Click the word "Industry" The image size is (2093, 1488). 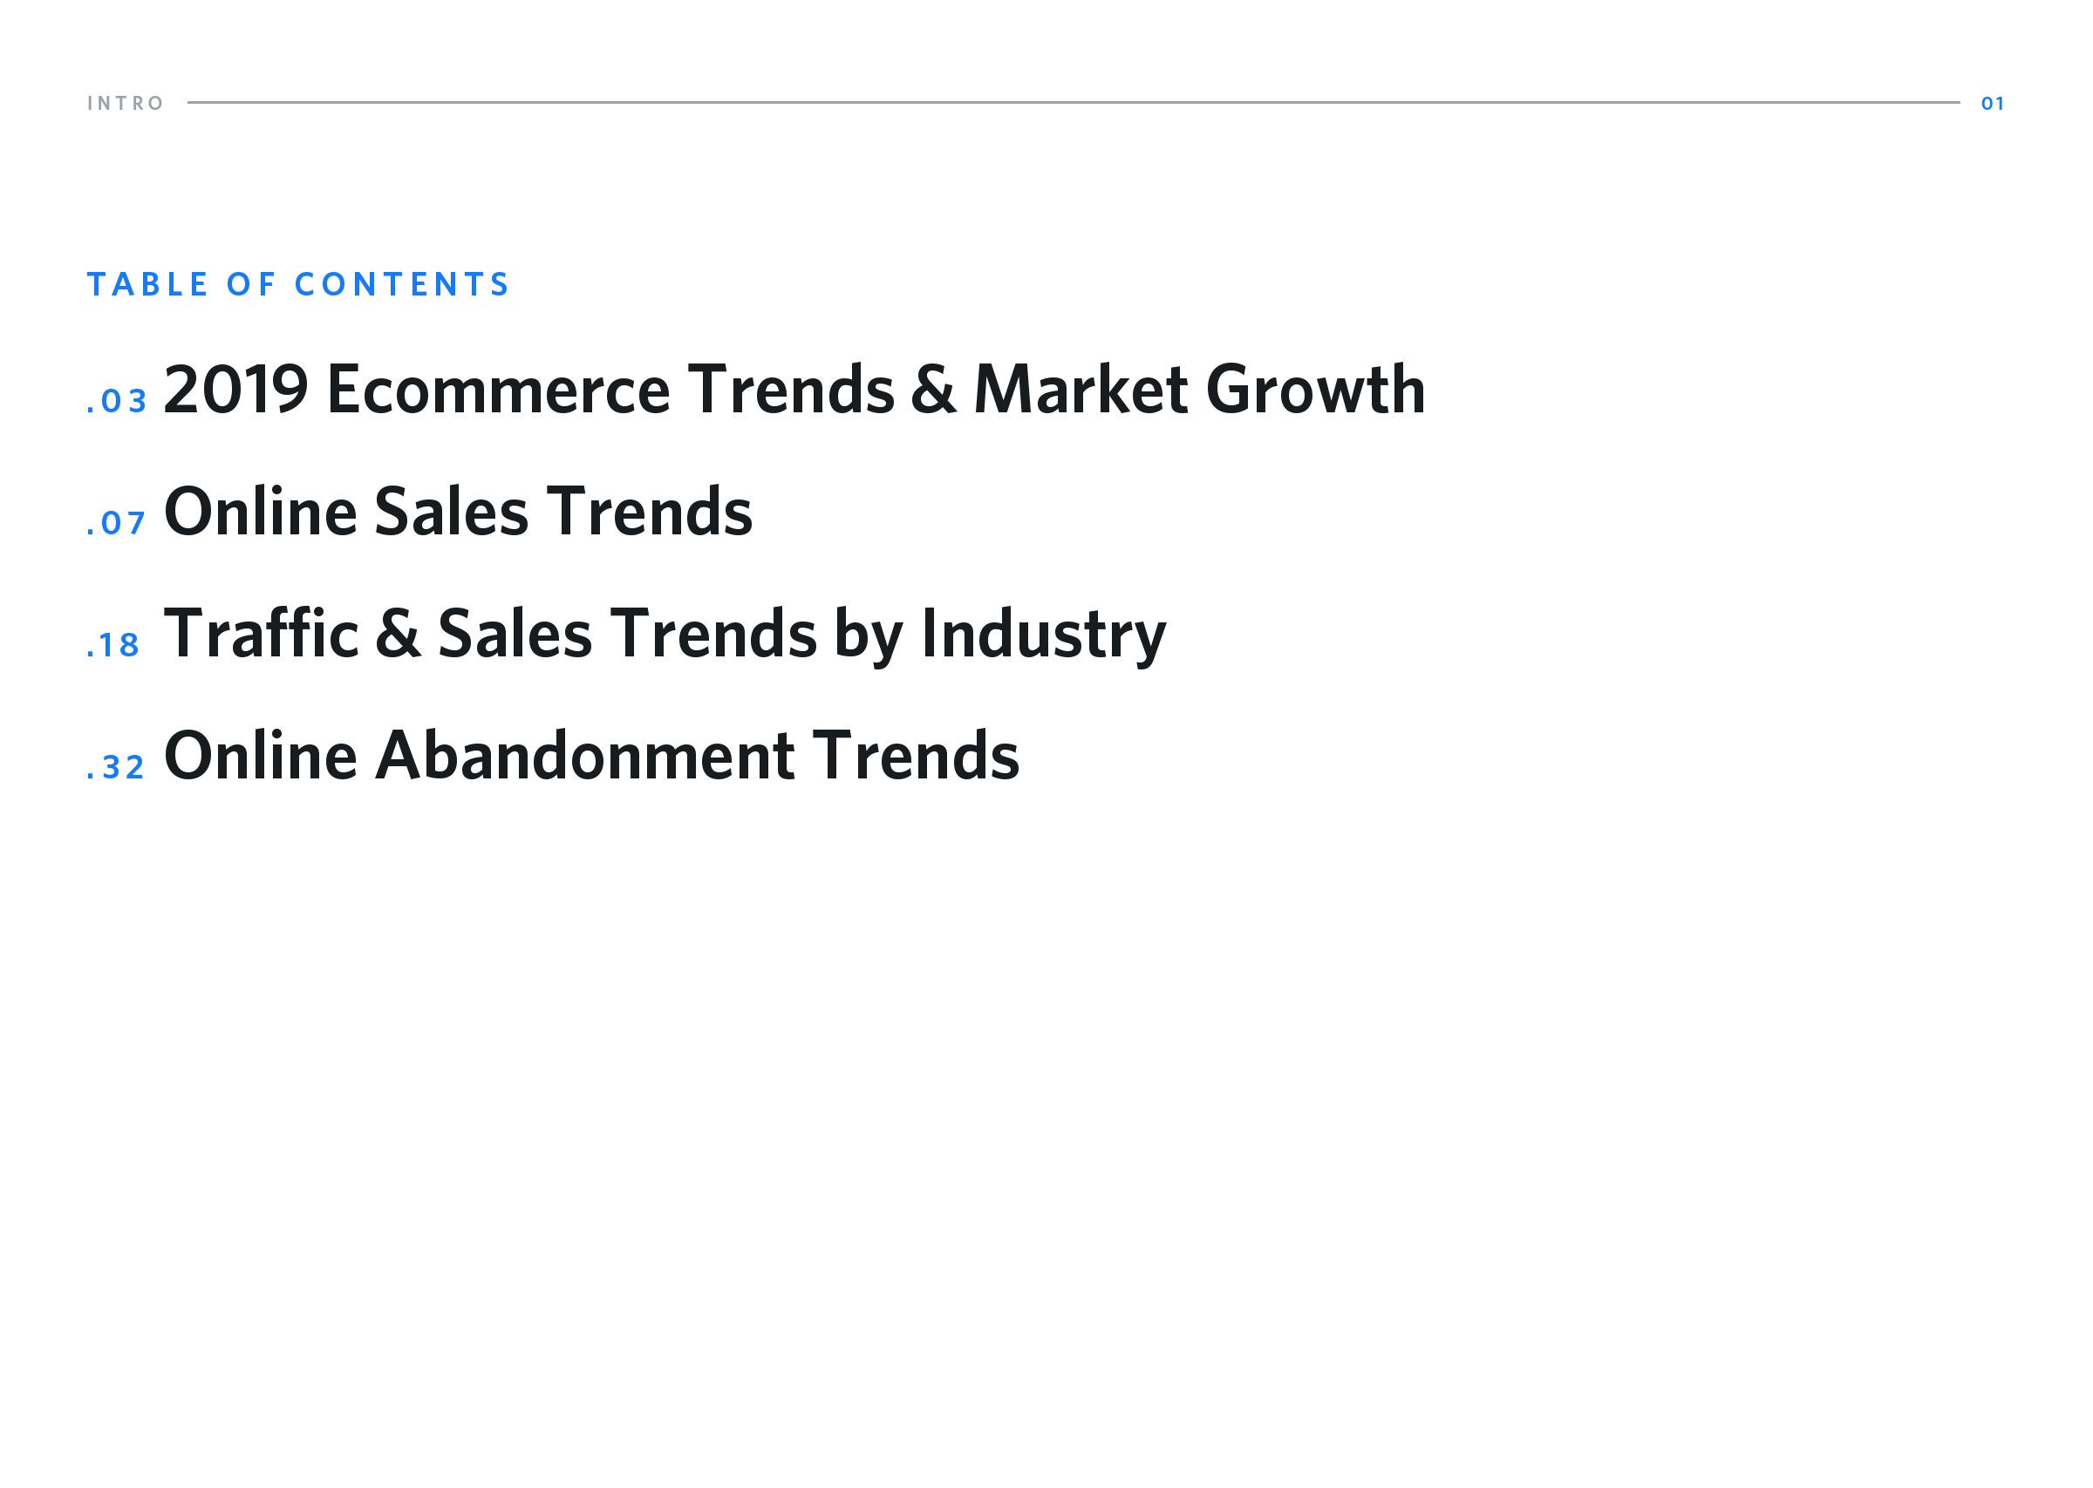point(1044,633)
